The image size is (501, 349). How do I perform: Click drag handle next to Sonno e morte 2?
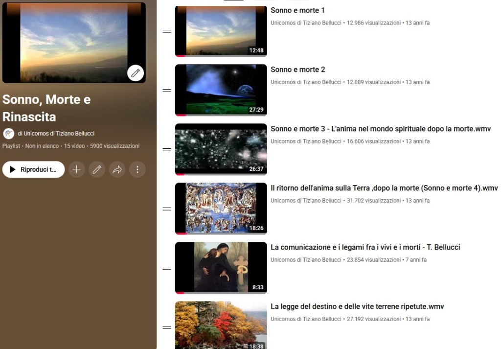pyautogui.click(x=167, y=91)
